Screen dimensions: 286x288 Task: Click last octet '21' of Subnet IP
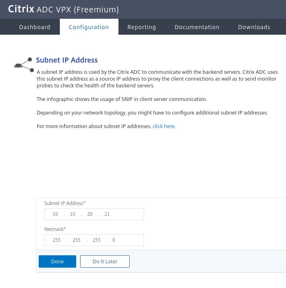[107, 214]
